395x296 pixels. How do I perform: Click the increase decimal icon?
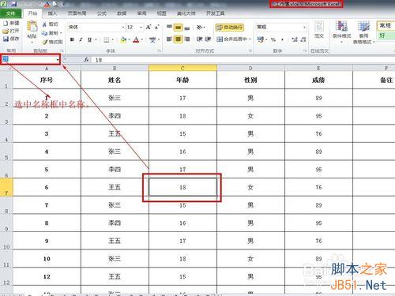coord(295,39)
